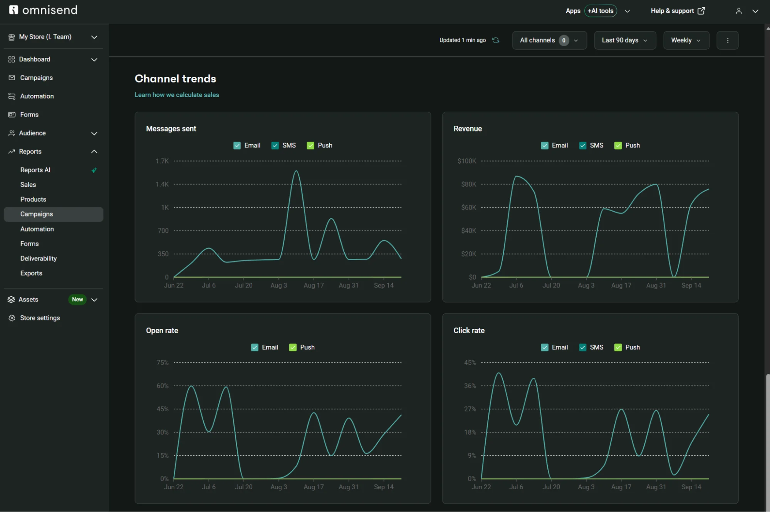770x512 pixels.
Task: Click the Help & support external link icon
Action: tap(701, 11)
